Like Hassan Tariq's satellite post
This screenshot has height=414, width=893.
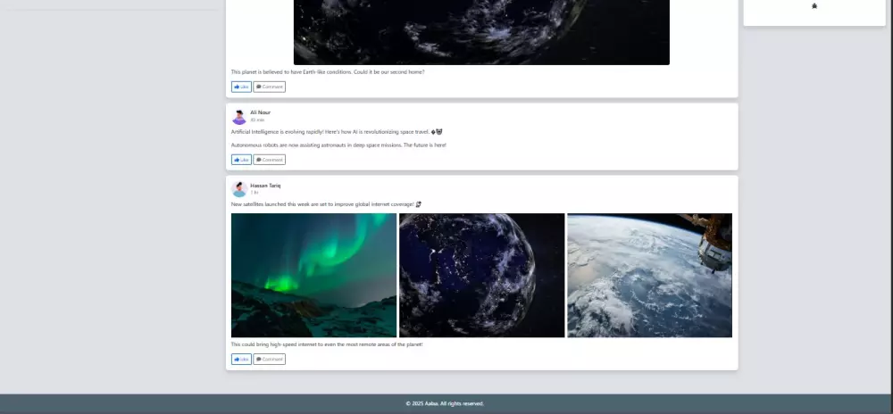coord(241,360)
